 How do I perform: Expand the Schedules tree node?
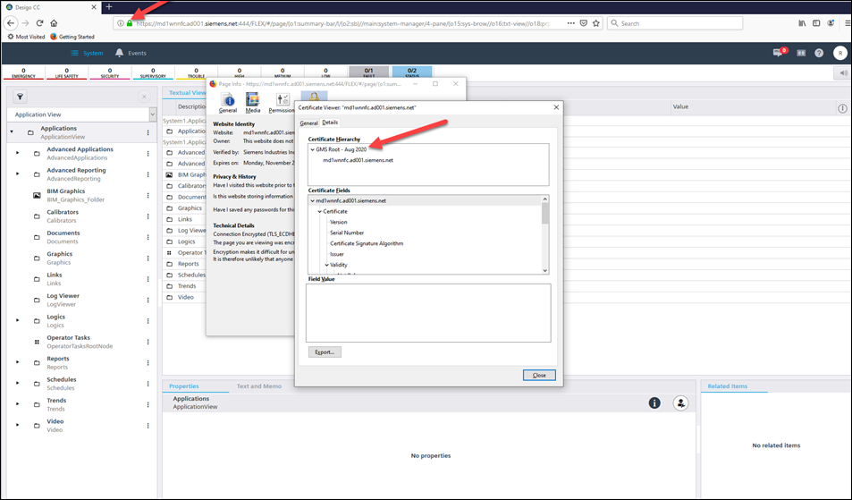17,383
